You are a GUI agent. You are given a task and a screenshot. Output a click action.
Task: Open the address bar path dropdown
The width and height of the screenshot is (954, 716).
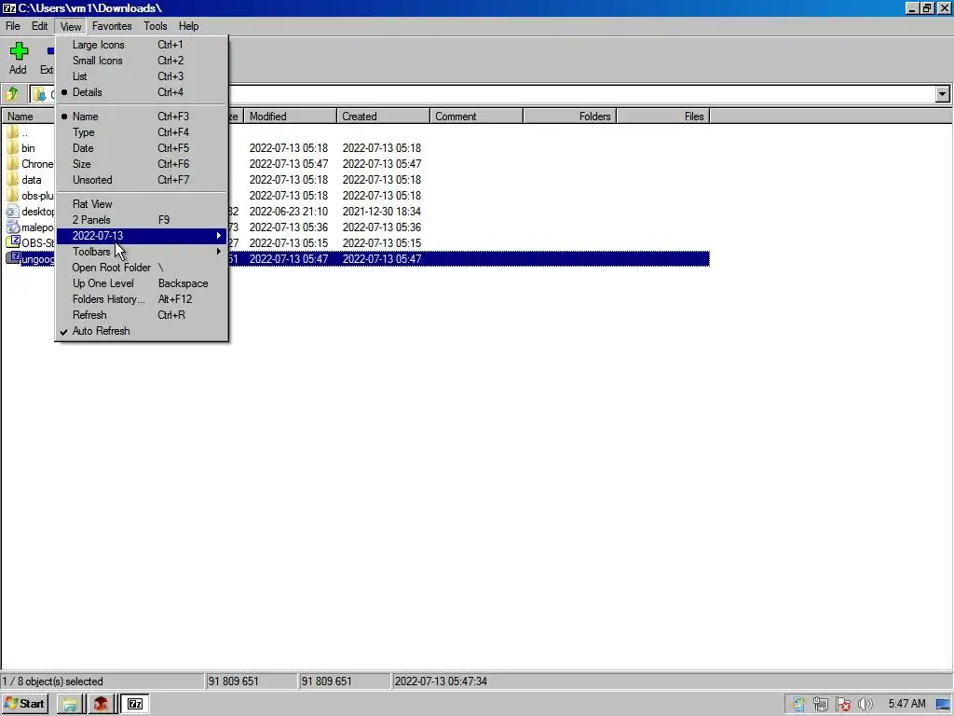[943, 94]
